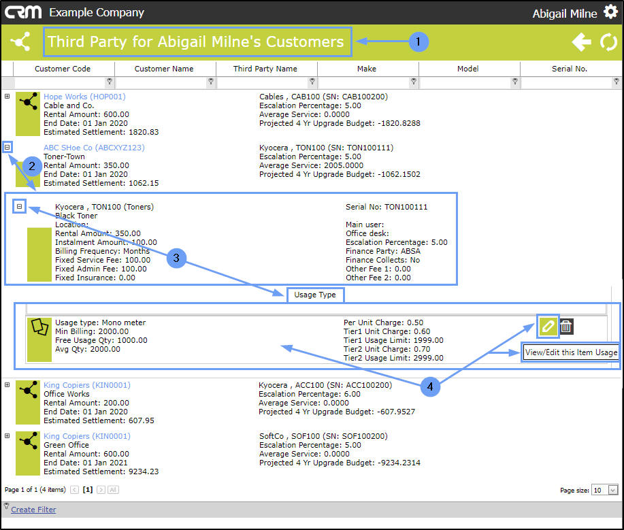Image resolution: width=624 pixels, height=530 pixels.
Task: Click the text 'Estimated Settlement: 9234.23'
Action: [x=101, y=471]
